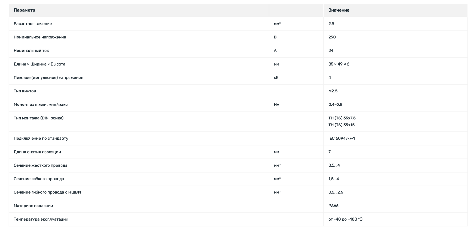Click the value 250 for nominal voltage
475x235 pixels.
[332, 37]
